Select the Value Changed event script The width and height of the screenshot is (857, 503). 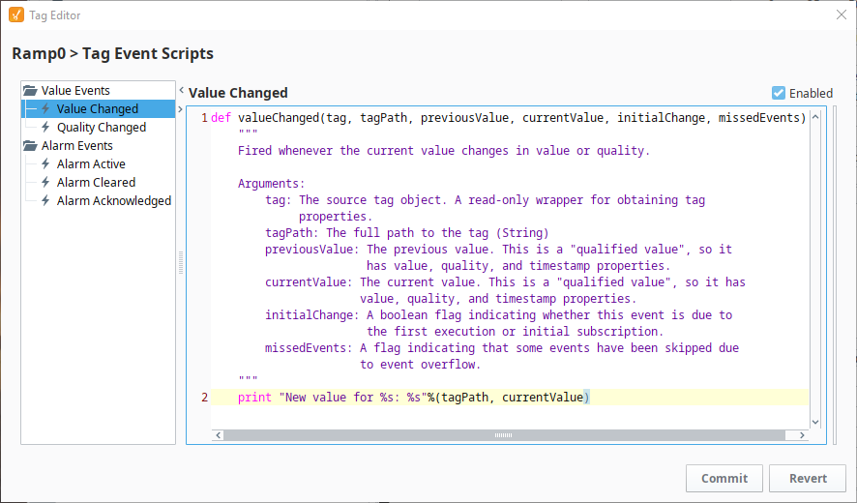click(x=99, y=108)
